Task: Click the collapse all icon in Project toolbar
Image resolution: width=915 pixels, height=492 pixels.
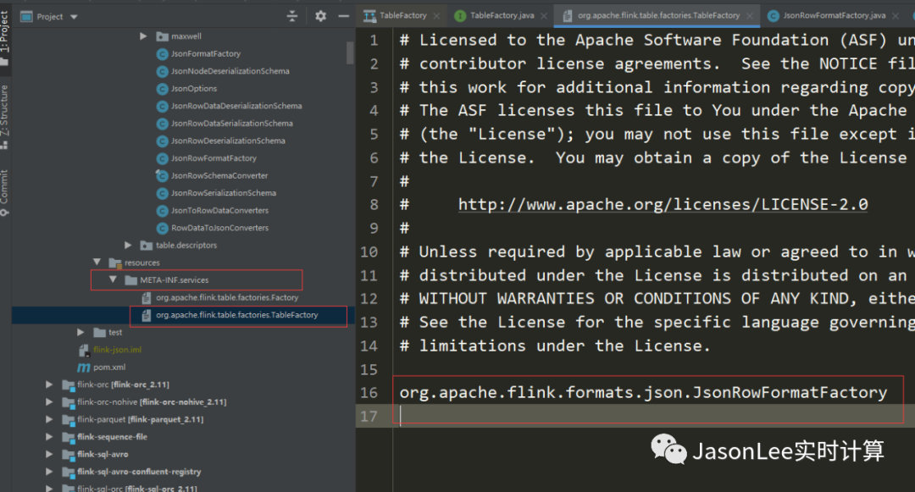Action: point(292,16)
